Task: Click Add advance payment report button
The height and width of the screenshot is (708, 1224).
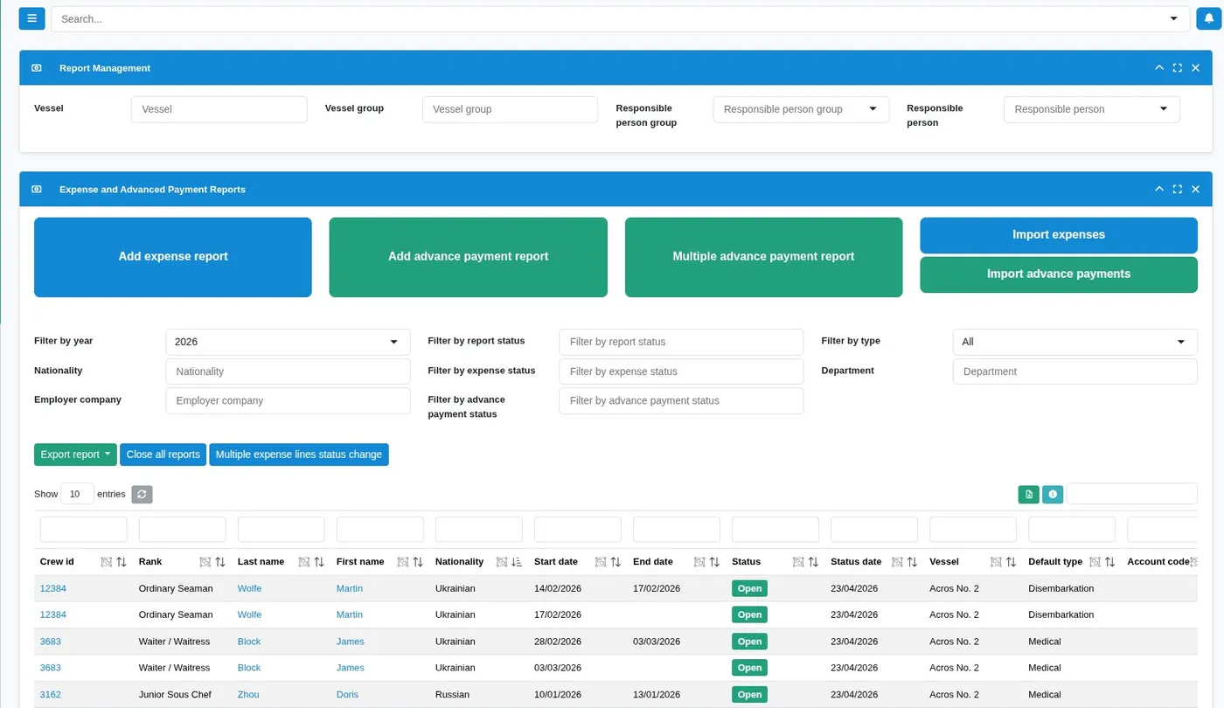Action: (x=468, y=257)
